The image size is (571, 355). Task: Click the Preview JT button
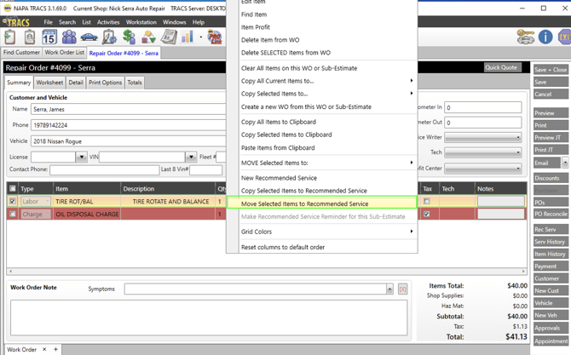[x=551, y=138]
